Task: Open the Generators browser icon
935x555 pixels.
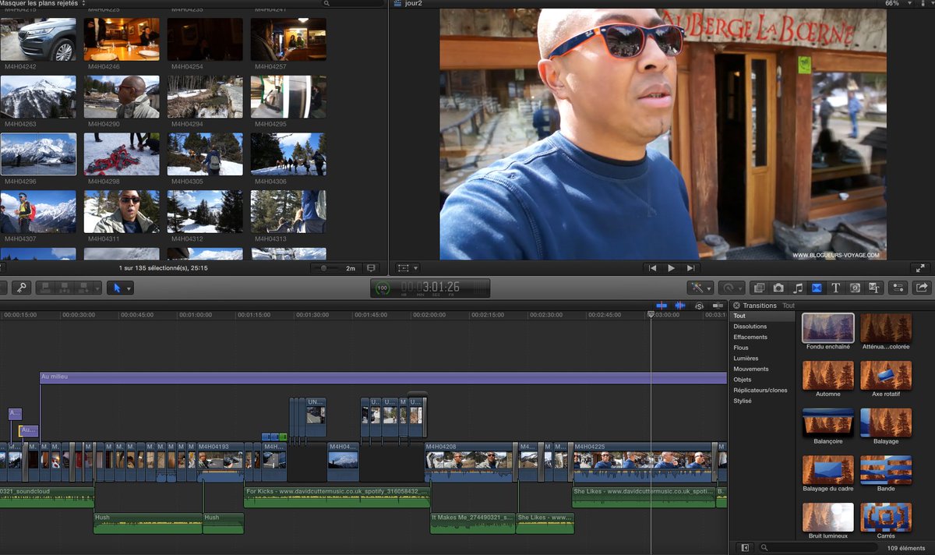Action: point(855,288)
